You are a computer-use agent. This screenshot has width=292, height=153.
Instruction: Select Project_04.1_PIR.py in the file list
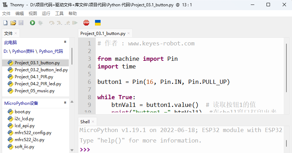(x=34, y=77)
